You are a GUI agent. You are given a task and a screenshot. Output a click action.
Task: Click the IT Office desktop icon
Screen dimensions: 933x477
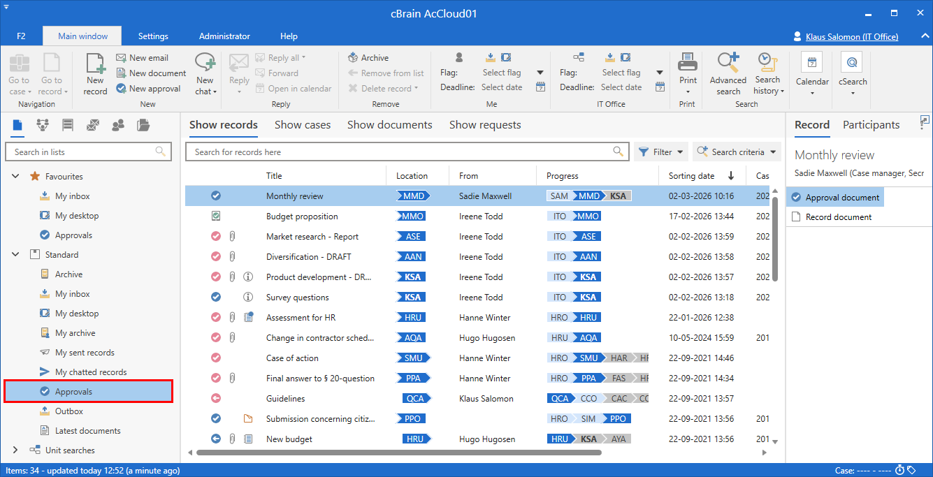625,57
